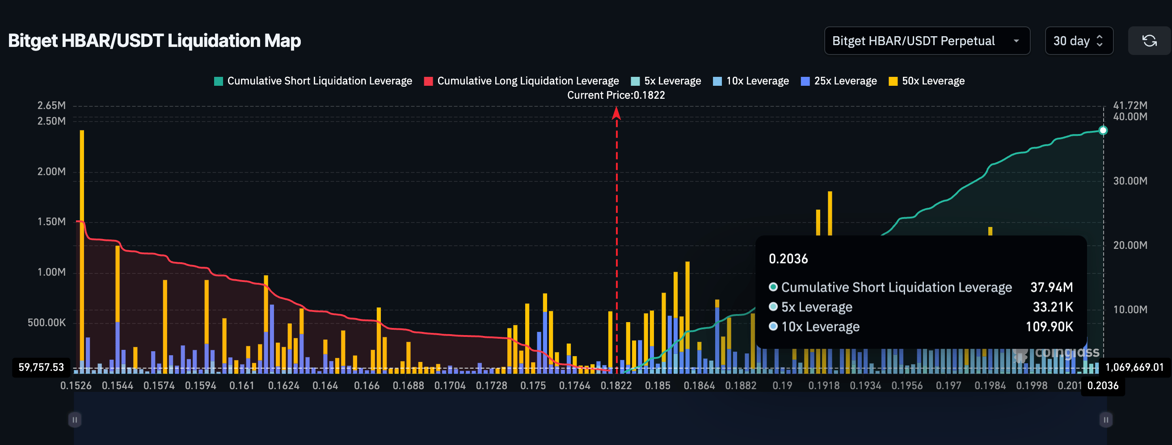The image size is (1172, 445).
Task: Click the red current price arrow marker
Action: pyautogui.click(x=616, y=113)
